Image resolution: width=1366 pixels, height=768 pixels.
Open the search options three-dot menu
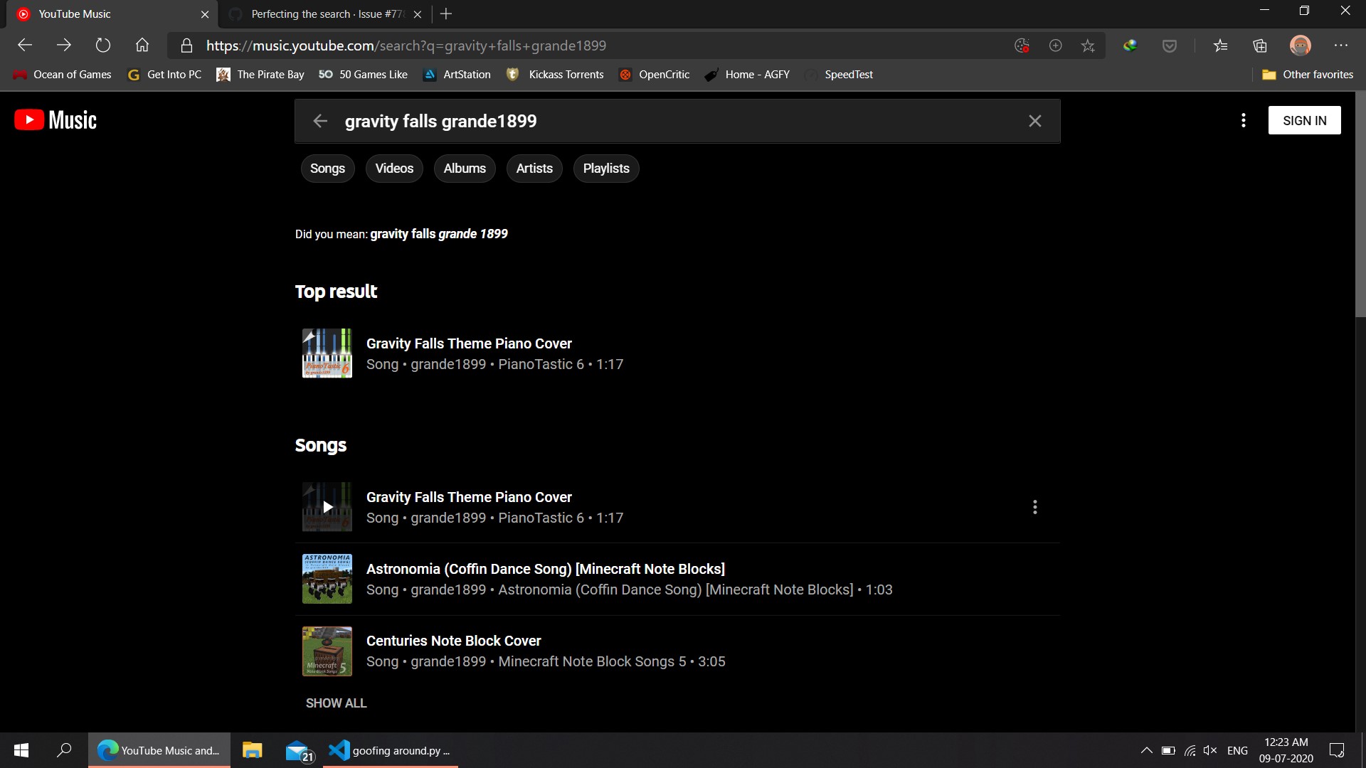[1243, 120]
